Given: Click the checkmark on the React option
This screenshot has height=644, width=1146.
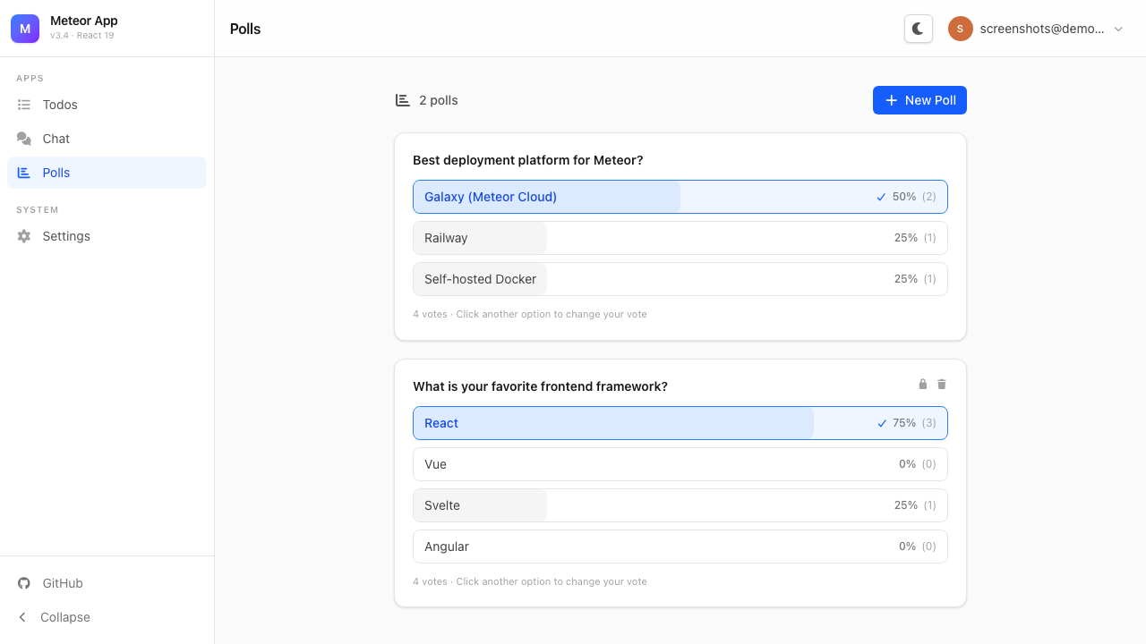Looking at the screenshot, I should pos(881,422).
